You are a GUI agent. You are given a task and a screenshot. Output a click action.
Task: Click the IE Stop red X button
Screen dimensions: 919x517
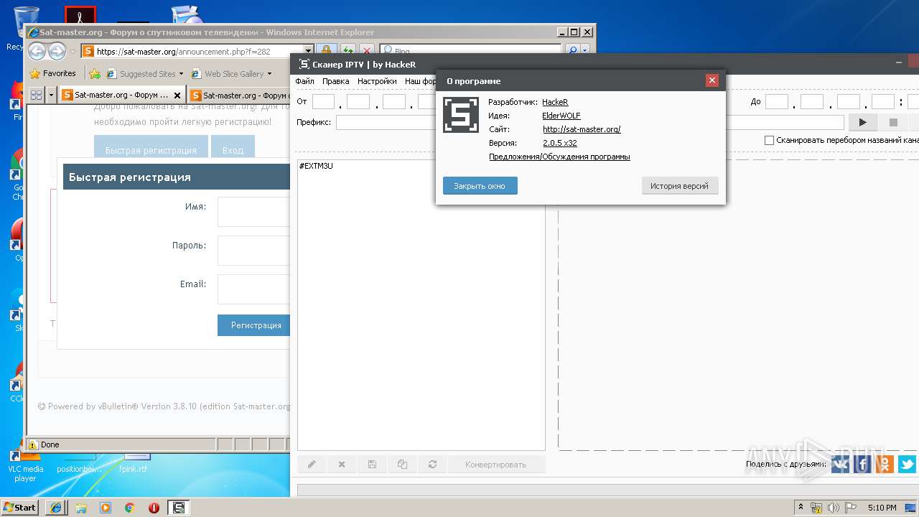[x=367, y=51]
